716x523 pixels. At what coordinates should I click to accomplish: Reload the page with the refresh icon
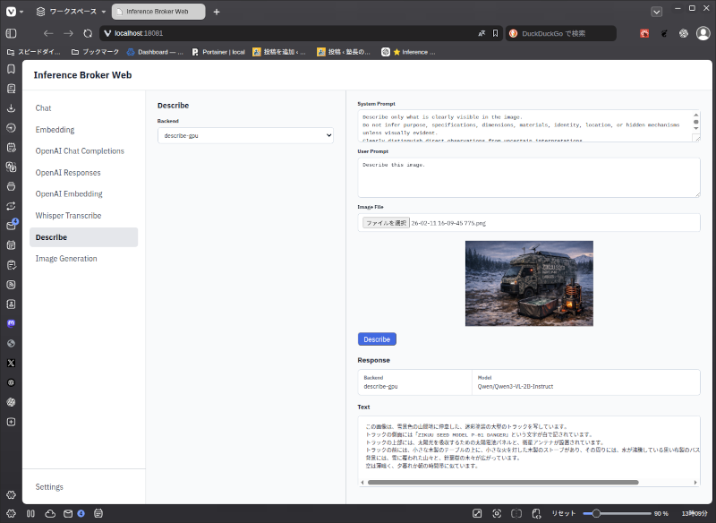click(88, 33)
